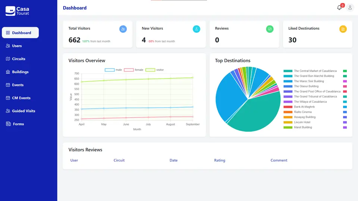Click the Rating column header
Image resolution: width=358 pixels, height=201 pixels.
coord(220,160)
